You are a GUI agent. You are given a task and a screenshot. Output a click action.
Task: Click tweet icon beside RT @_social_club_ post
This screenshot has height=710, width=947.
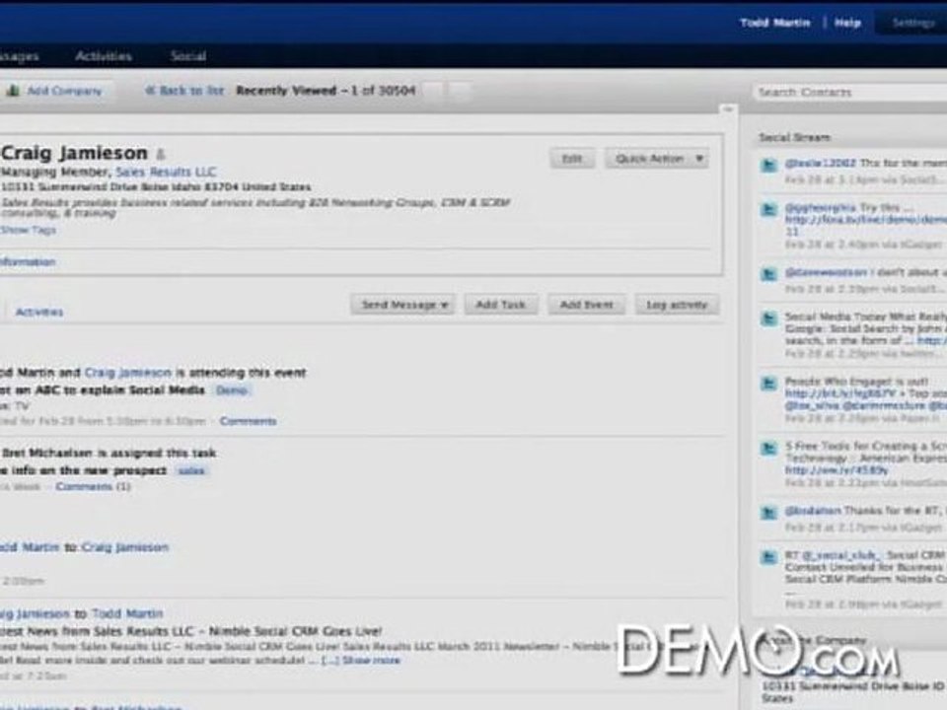(x=768, y=556)
